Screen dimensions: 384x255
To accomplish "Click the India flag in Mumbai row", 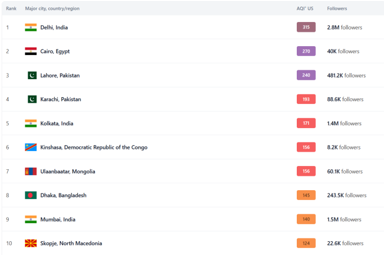I will (31, 219).
